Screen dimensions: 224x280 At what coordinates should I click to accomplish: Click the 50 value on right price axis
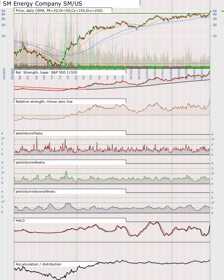pos(214,11)
